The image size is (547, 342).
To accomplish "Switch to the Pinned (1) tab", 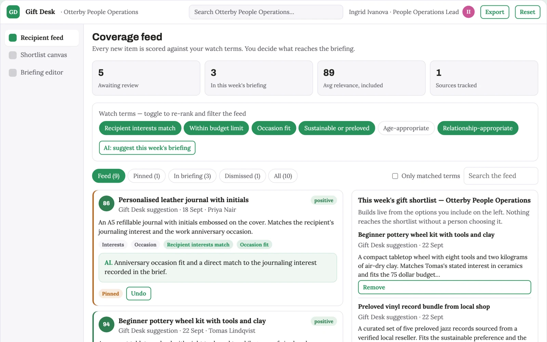I will click(147, 176).
